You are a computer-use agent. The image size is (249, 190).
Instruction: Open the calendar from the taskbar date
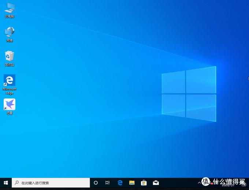227,185
